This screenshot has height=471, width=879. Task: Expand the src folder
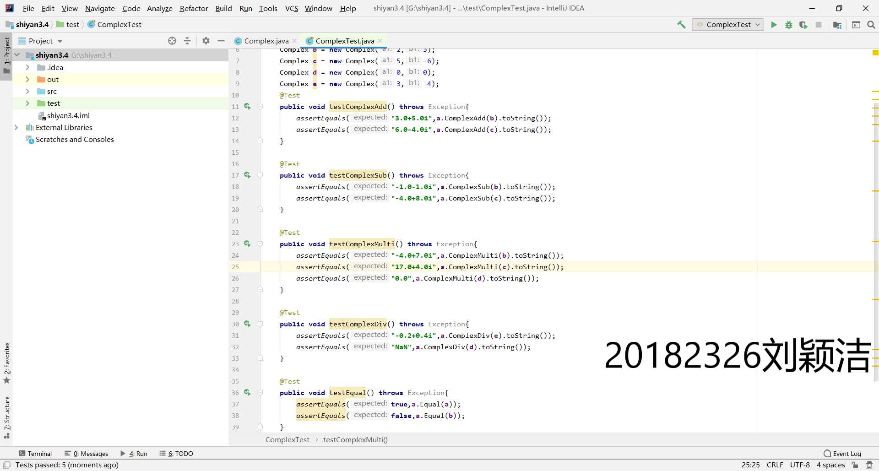point(27,91)
